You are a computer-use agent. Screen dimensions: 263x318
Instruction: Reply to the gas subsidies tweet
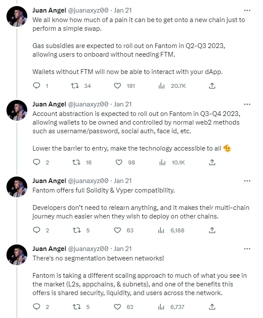(x=36, y=86)
